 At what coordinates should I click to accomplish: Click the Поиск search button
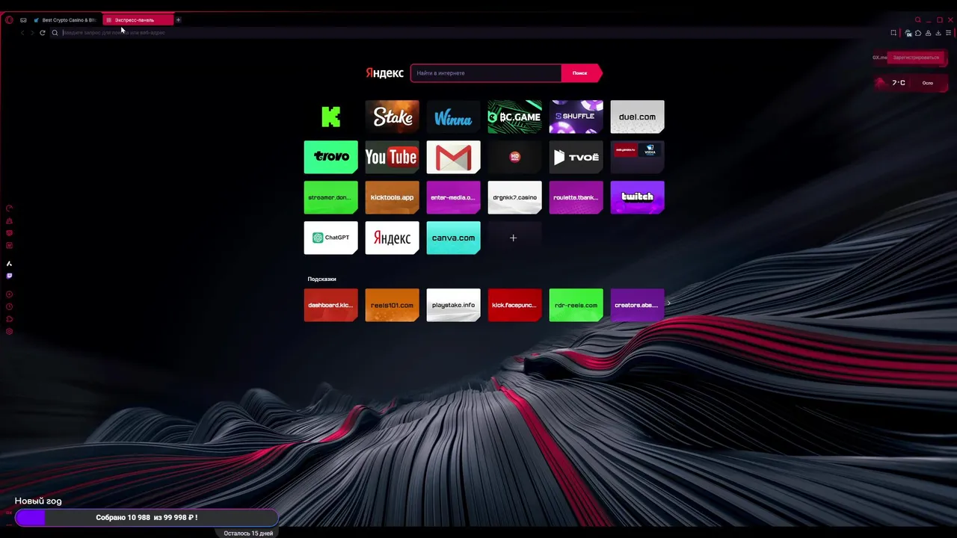pos(581,73)
